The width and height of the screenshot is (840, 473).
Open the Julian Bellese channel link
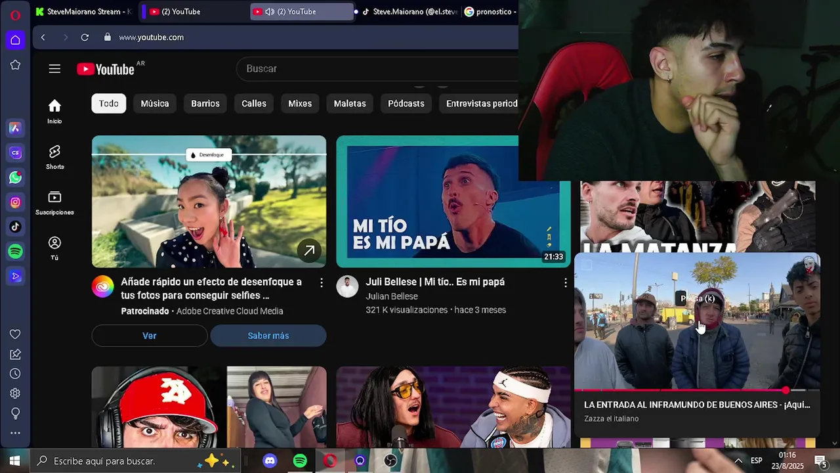pyautogui.click(x=392, y=296)
